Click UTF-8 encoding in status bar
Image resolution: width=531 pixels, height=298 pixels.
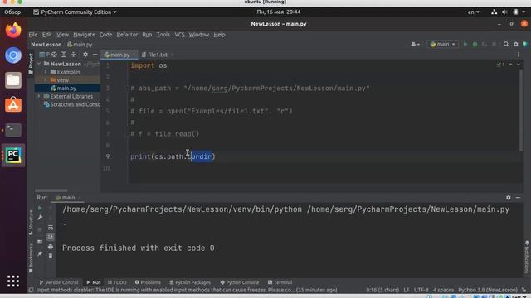pos(421,290)
